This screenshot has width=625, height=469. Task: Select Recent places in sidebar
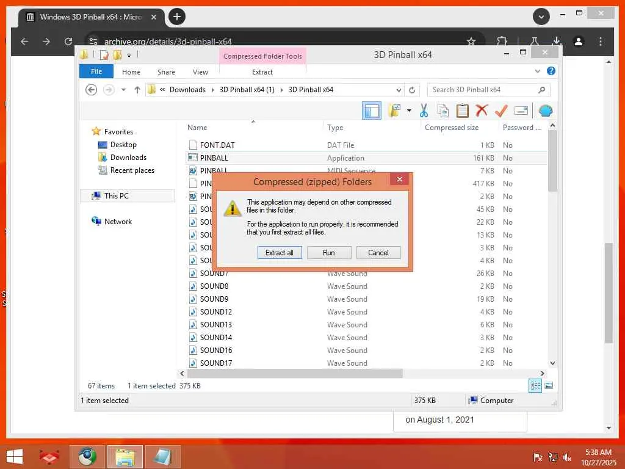pos(132,170)
